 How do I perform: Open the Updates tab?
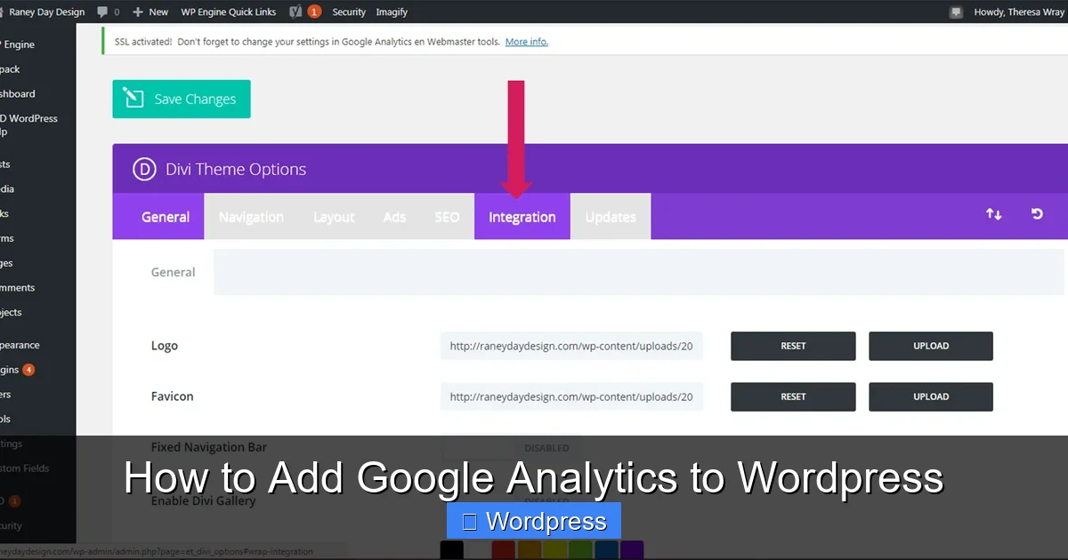pyautogui.click(x=611, y=216)
